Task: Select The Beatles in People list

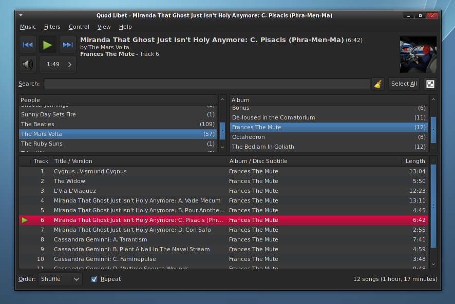Action: pyautogui.click(x=118, y=125)
